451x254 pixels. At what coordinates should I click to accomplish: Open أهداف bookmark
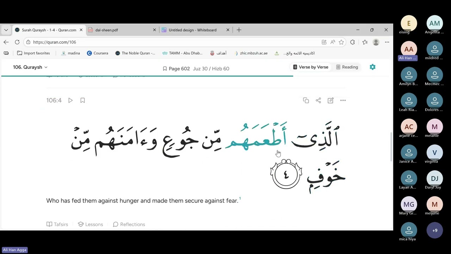pos(218,53)
